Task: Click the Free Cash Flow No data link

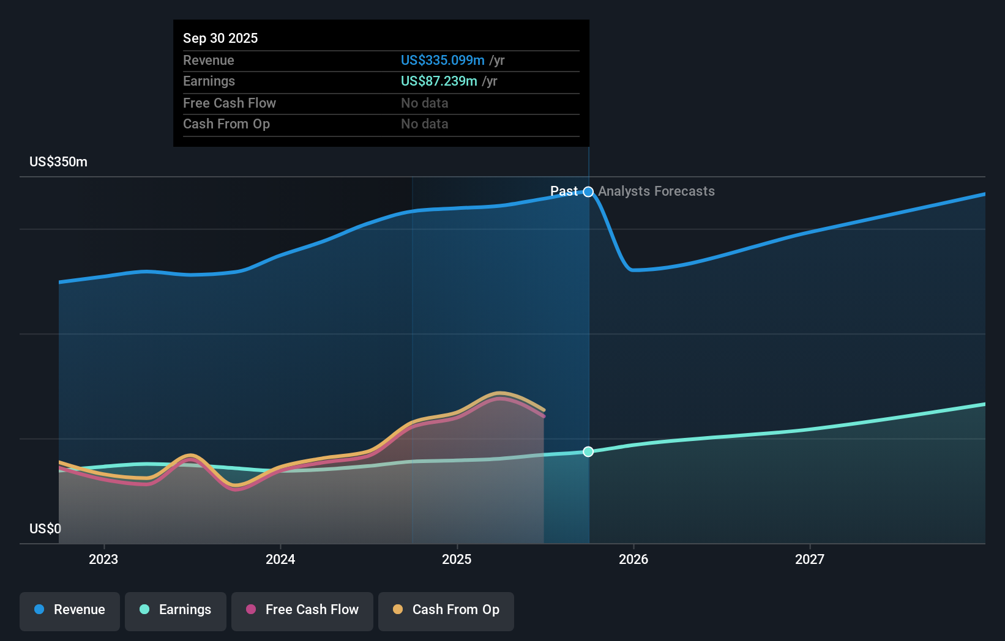Action: click(424, 103)
